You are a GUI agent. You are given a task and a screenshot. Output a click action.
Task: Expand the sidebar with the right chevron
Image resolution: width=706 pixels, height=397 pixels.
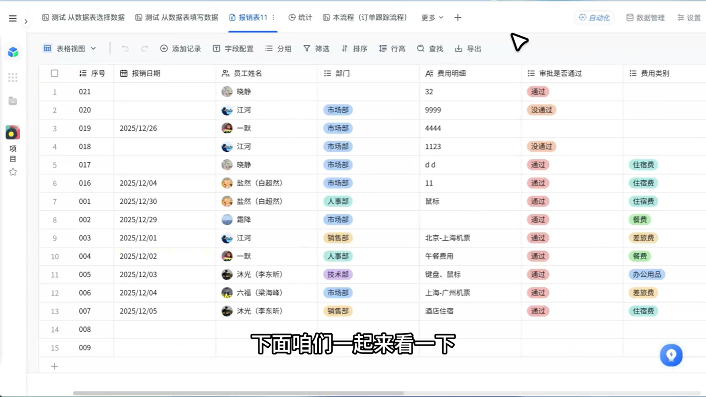coord(26,21)
